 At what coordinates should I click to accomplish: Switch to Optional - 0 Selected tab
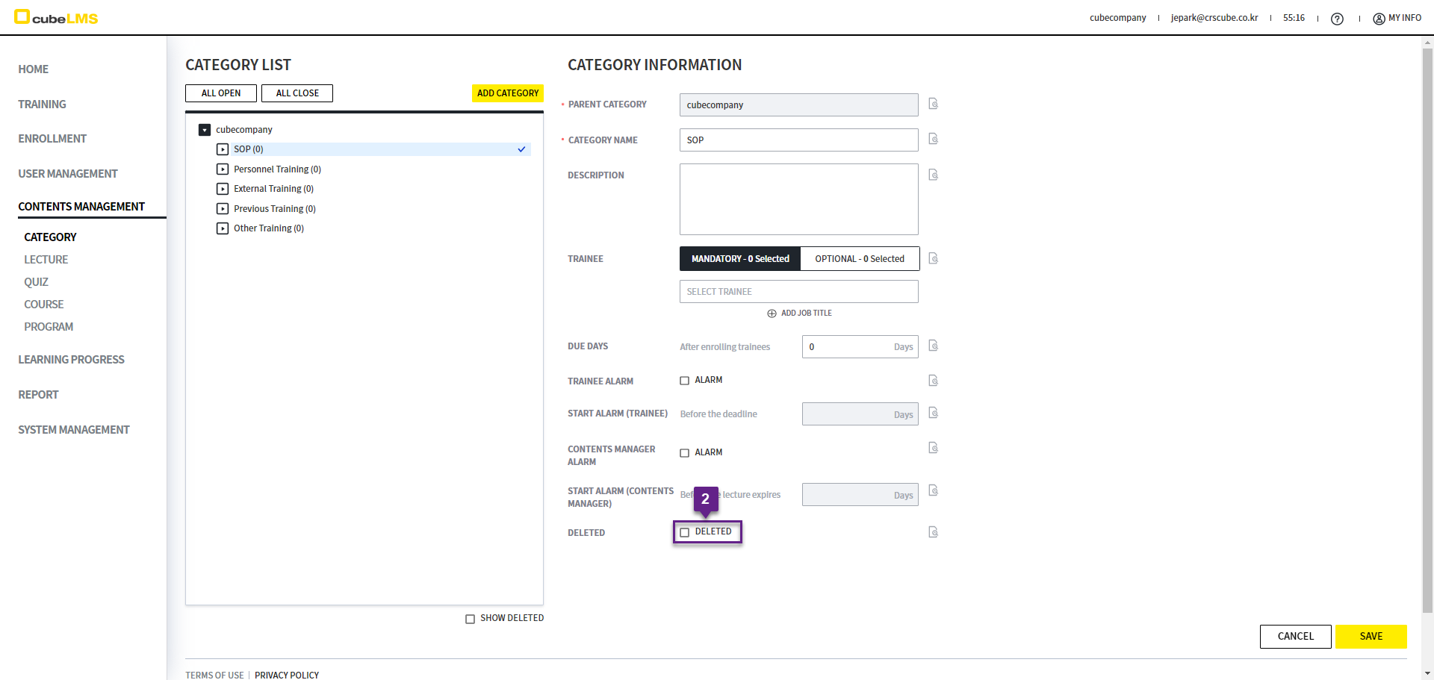point(859,259)
